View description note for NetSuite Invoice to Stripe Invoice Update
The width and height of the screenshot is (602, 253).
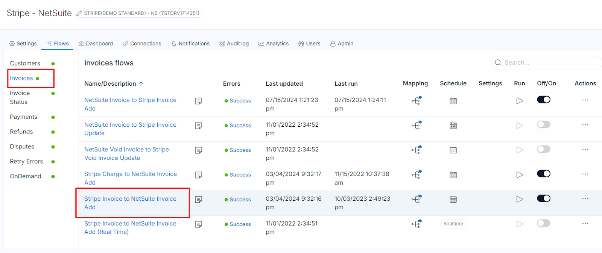pyautogui.click(x=199, y=126)
